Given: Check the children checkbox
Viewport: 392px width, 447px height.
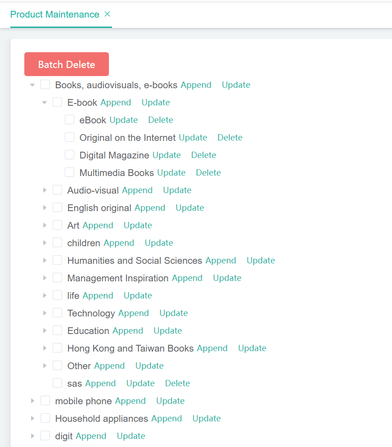Looking at the screenshot, I should click(57, 242).
